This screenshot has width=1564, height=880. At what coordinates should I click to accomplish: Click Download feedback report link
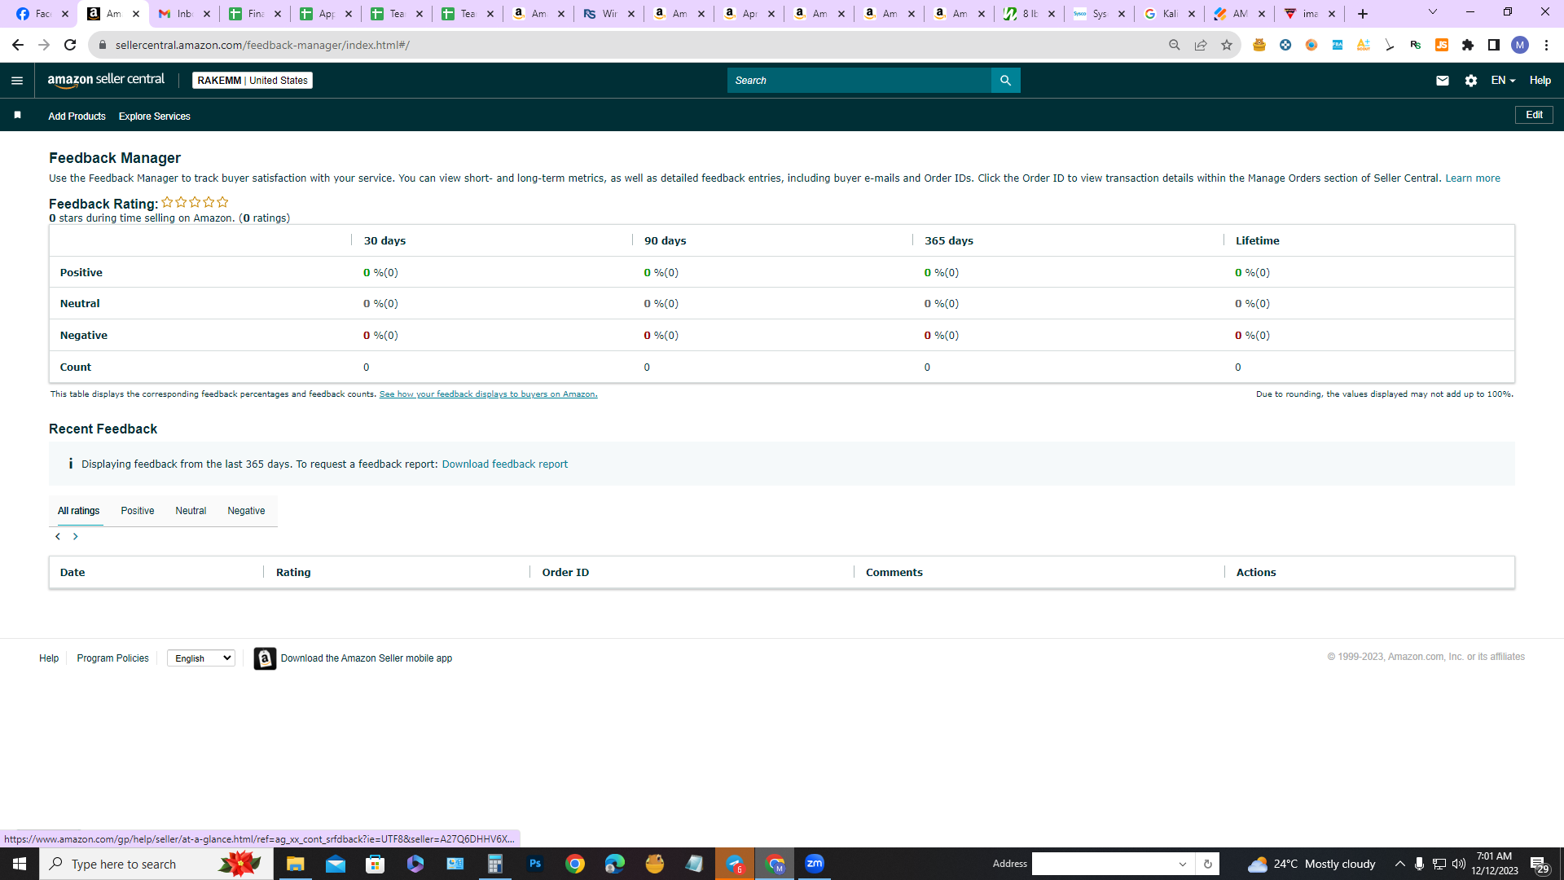505,464
